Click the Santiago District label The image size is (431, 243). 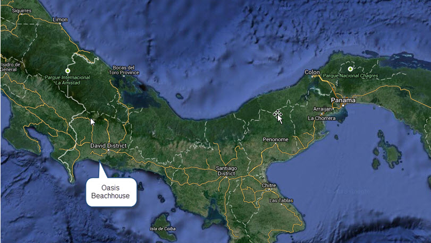point(226,170)
